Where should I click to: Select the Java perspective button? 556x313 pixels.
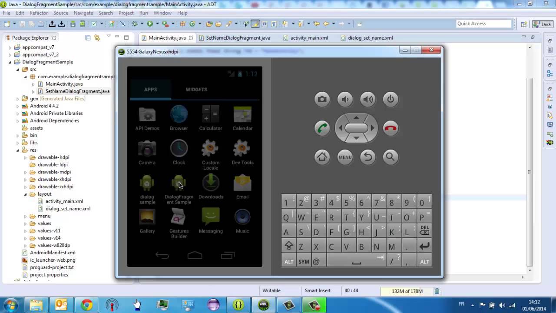[542, 24]
